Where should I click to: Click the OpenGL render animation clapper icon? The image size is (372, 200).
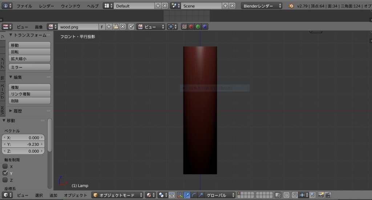tap(328, 195)
